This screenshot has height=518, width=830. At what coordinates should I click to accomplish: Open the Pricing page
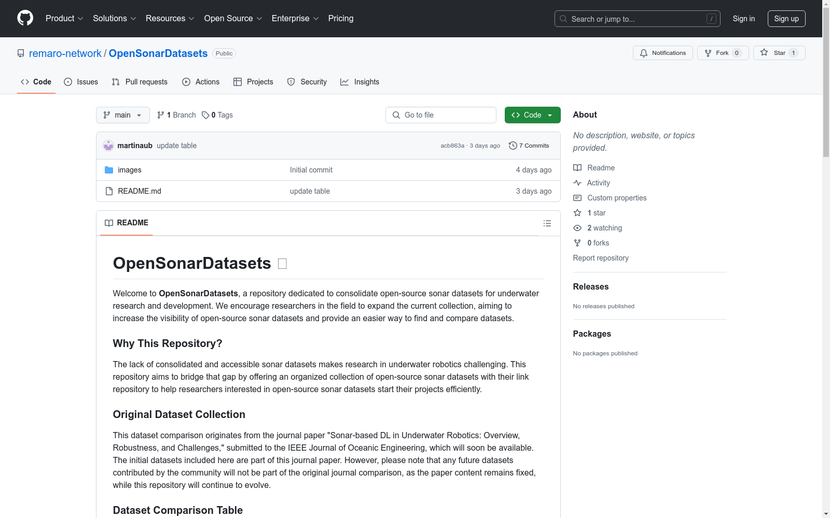pyautogui.click(x=341, y=18)
